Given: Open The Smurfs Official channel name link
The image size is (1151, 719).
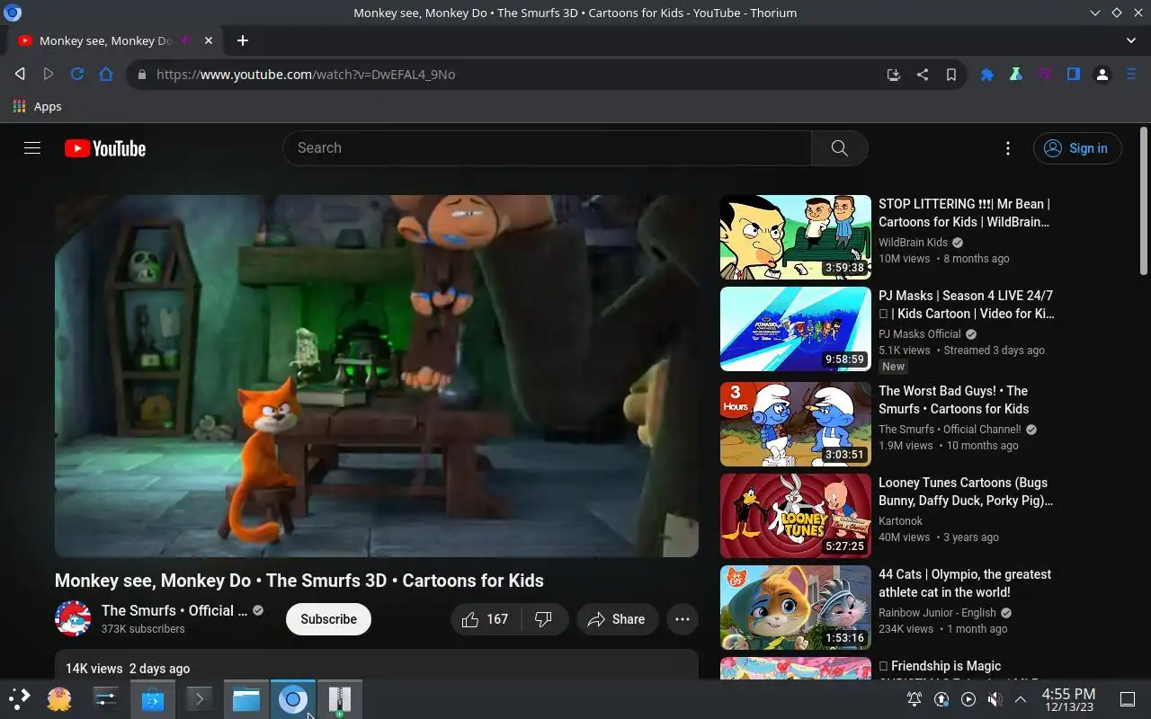Looking at the screenshot, I should point(174,610).
